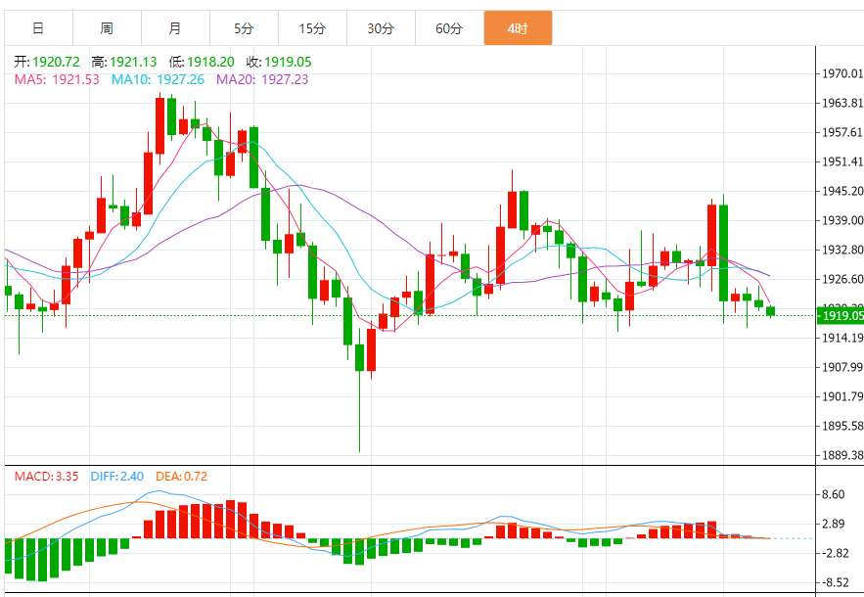This screenshot has width=864, height=597.
Task: Click the MA5: 1921.53 indicator label
Action: 57,79
